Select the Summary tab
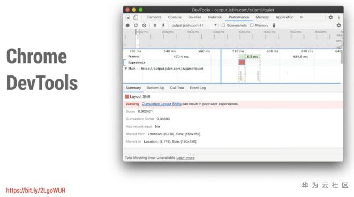Image resolution: width=354 pixels, height=197 pixels. click(x=133, y=88)
